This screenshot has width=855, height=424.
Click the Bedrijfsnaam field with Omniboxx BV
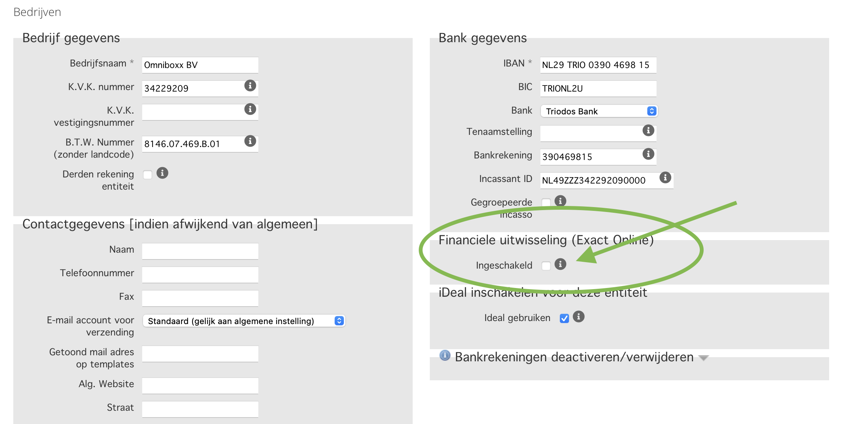click(x=200, y=65)
